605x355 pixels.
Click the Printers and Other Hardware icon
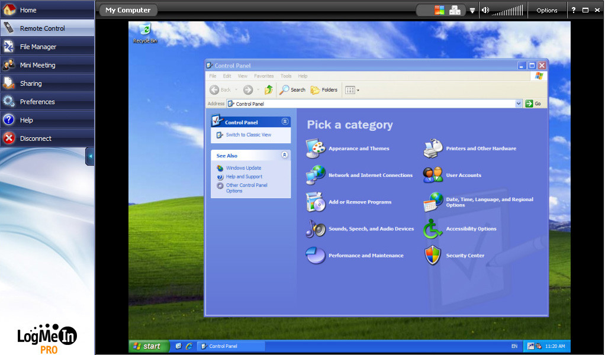click(433, 149)
